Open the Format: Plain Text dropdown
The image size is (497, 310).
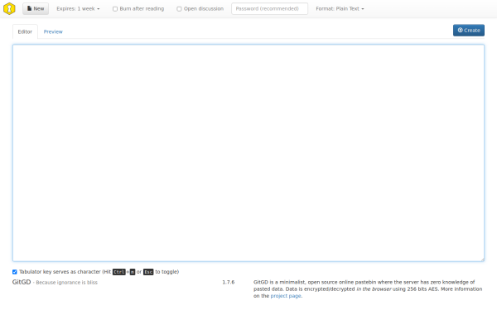point(340,9)
